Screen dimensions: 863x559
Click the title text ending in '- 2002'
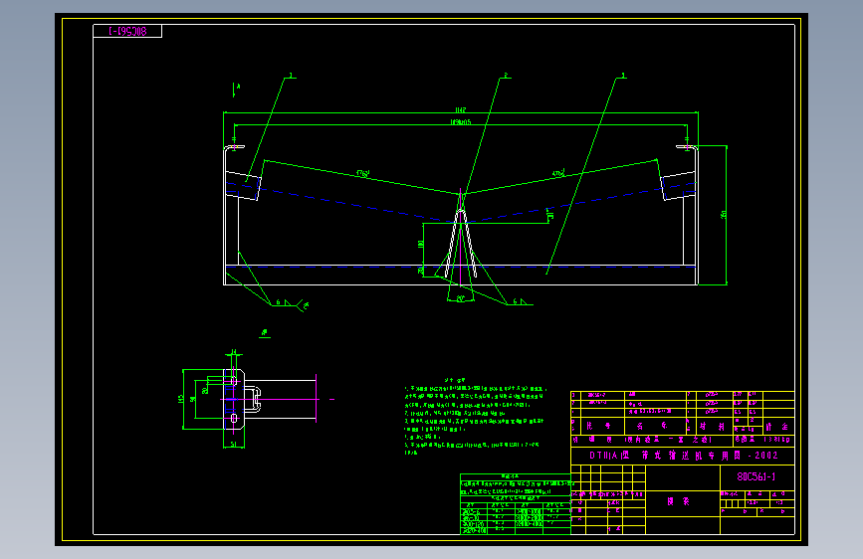coord(684,456)
